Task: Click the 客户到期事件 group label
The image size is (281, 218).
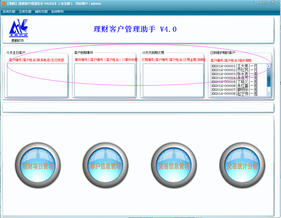Action: click(84, 53)
